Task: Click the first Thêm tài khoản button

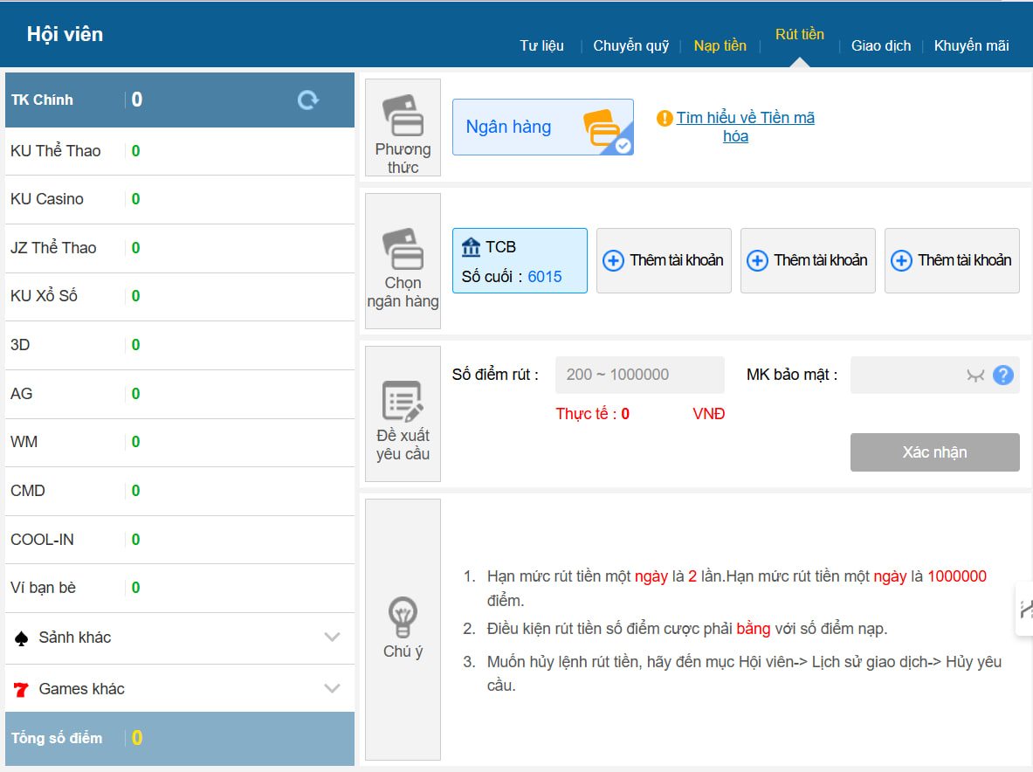Action: coord(664,260)
